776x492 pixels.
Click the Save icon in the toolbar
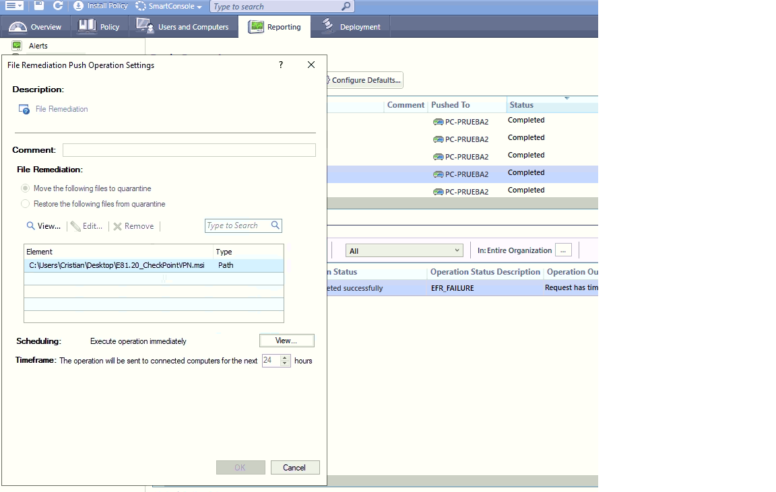pos(38,5)
